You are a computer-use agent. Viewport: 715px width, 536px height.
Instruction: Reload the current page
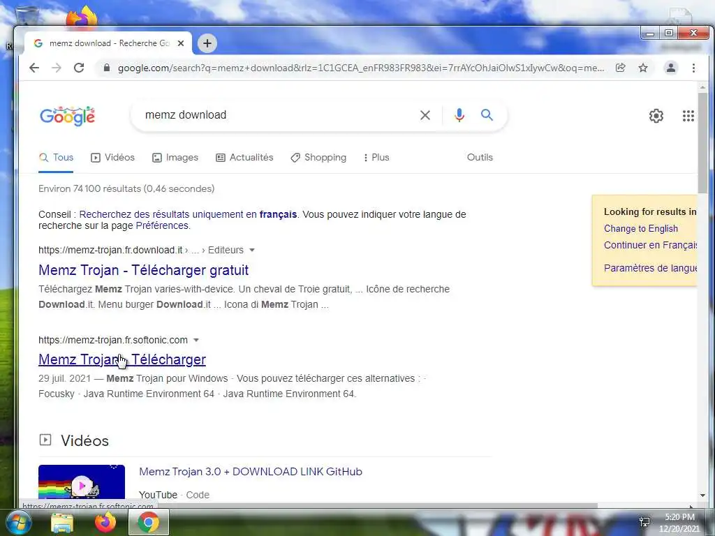(x=79, y=68)
